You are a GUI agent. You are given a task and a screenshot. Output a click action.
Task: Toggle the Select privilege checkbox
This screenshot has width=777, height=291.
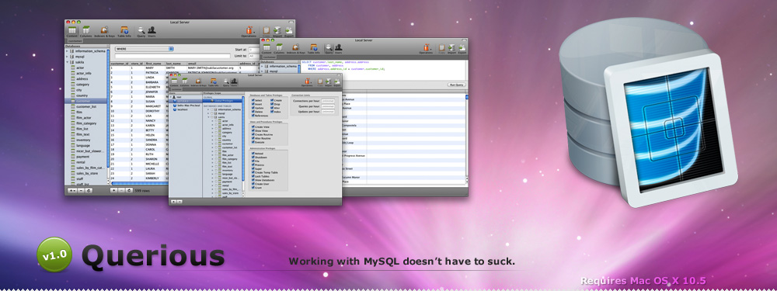(x=253, y=100)
